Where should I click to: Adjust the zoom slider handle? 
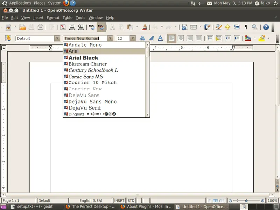tap(246, 201)
